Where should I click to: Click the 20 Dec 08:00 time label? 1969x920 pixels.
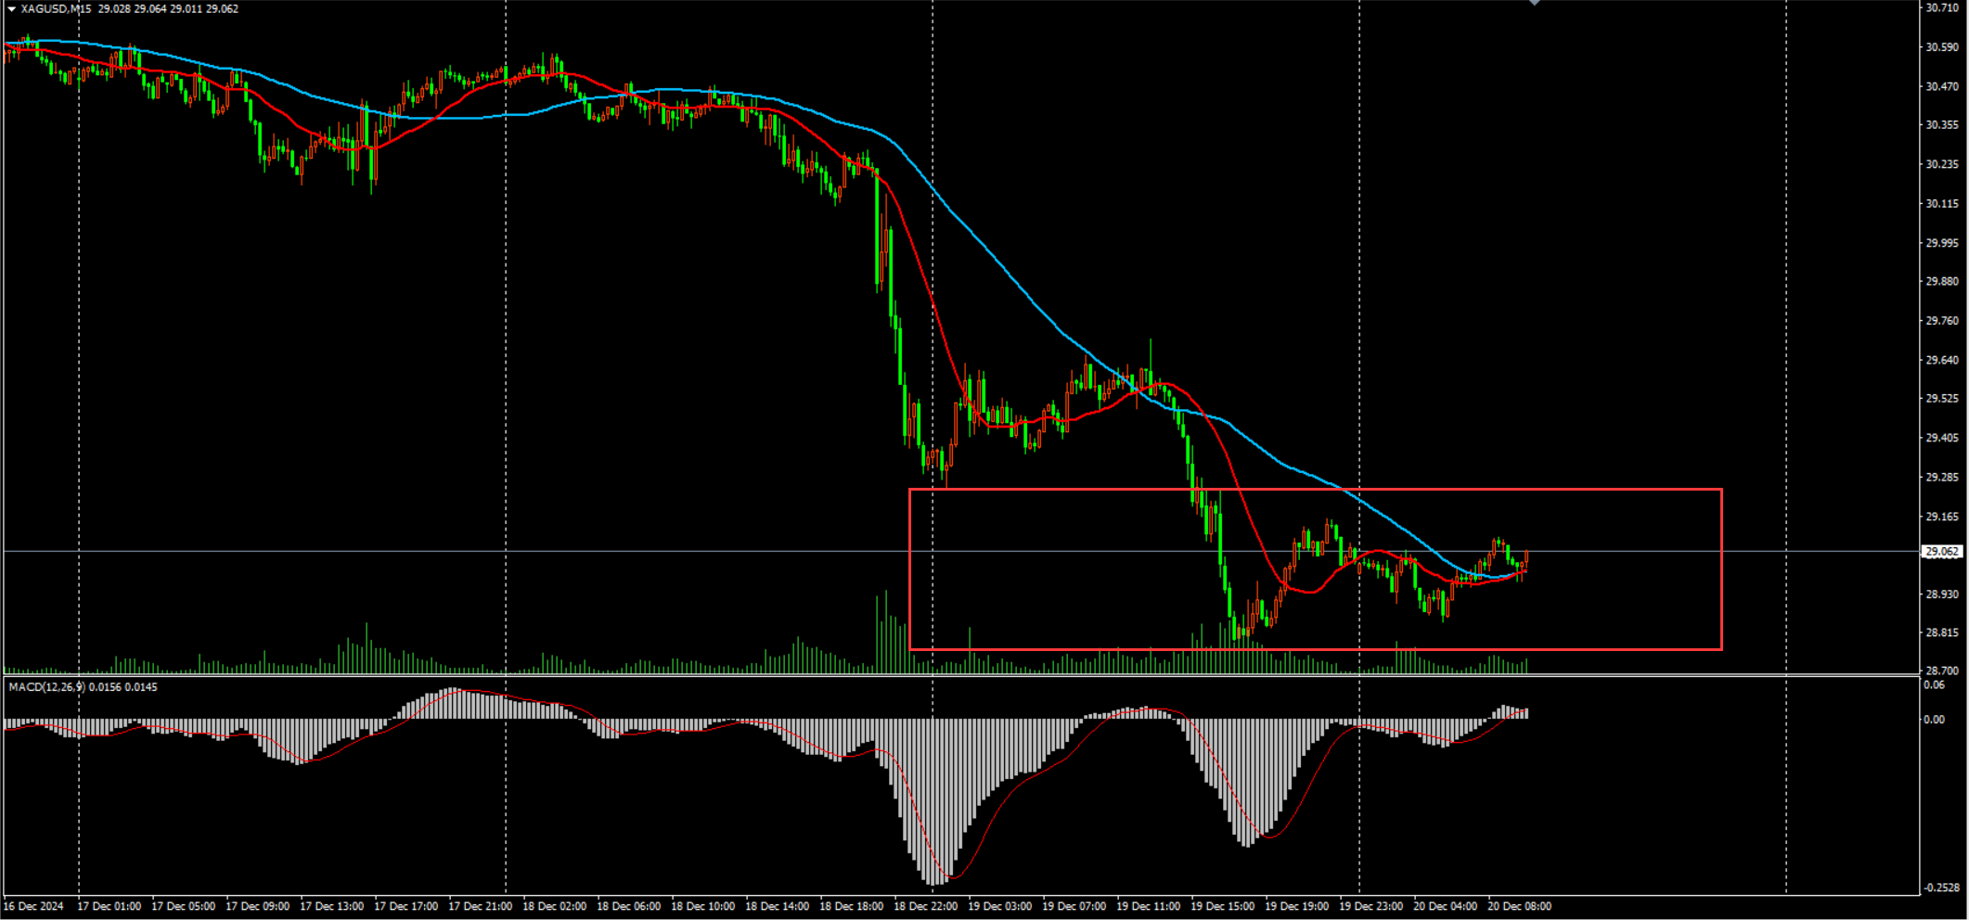[1520, 907]
